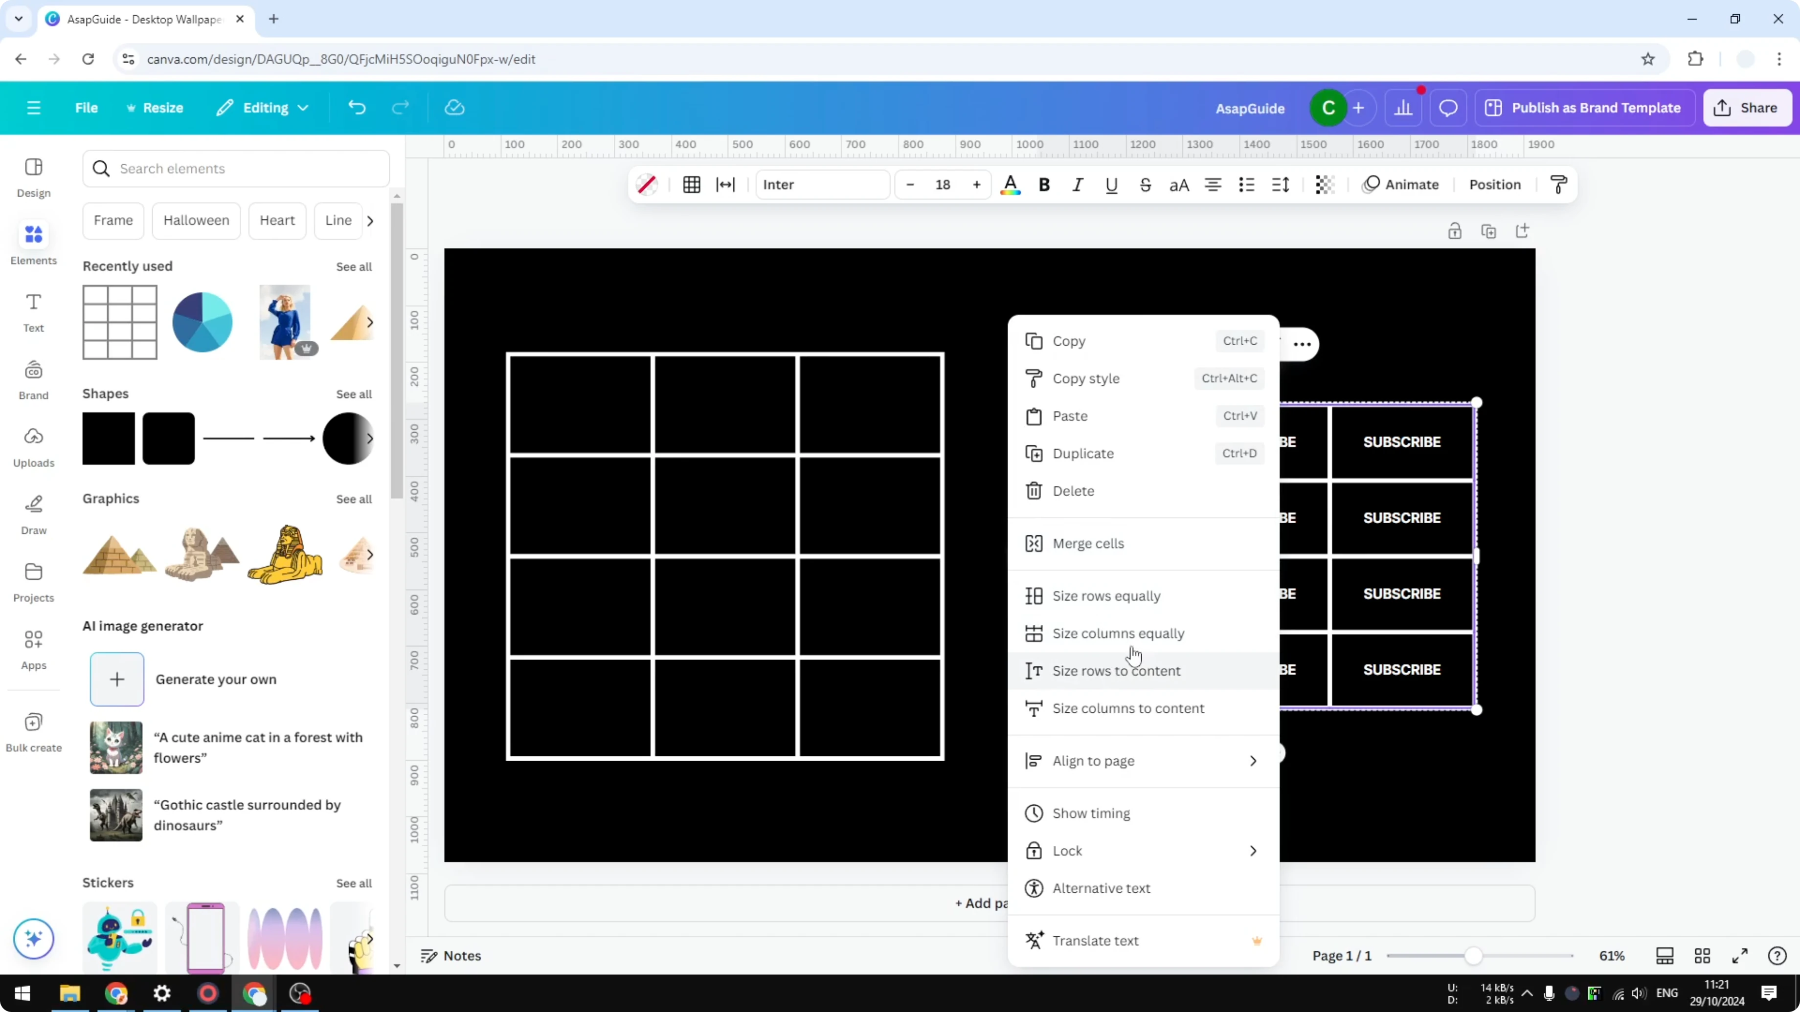Toggle bold formatting
1800x1012 pixels.
(1044, 184)
